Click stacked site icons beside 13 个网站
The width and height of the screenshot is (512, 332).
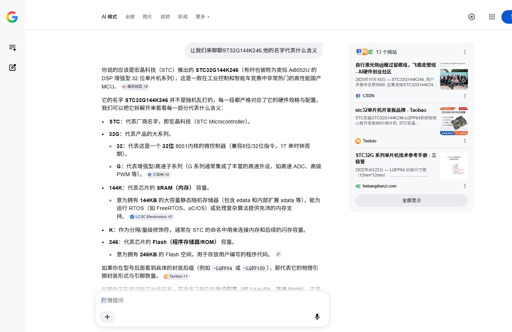point(364,52)
